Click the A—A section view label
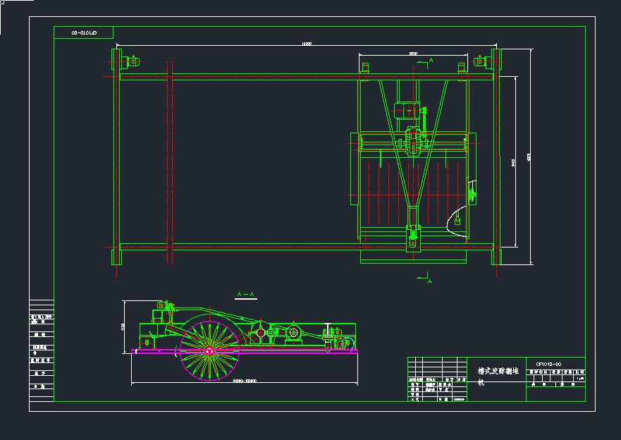The width and height of the screenshot is (621, 440). click(x=246, y=293)
